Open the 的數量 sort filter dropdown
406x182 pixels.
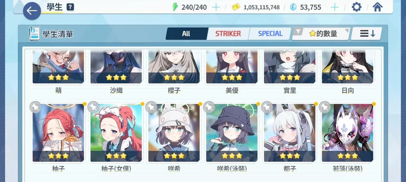click(x=321, y=34)
